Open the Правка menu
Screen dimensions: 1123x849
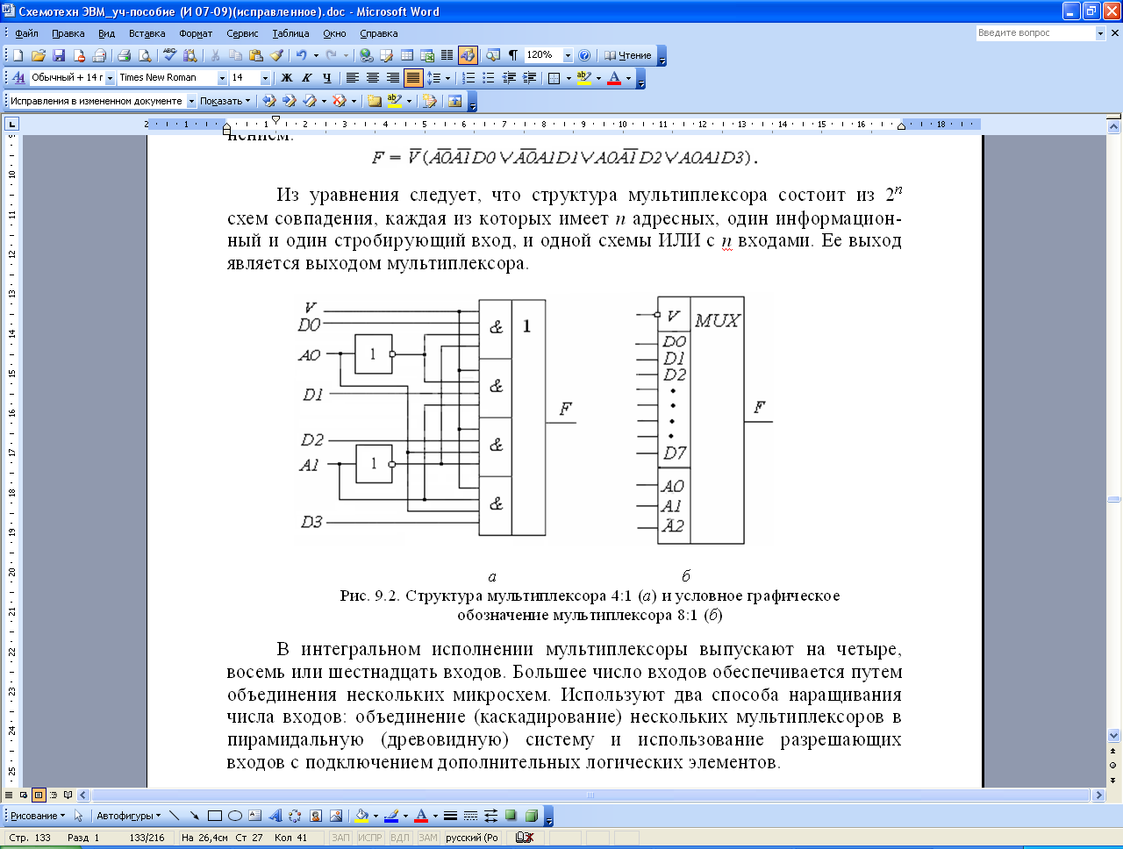pyautogui.click(x=68, y=33)
